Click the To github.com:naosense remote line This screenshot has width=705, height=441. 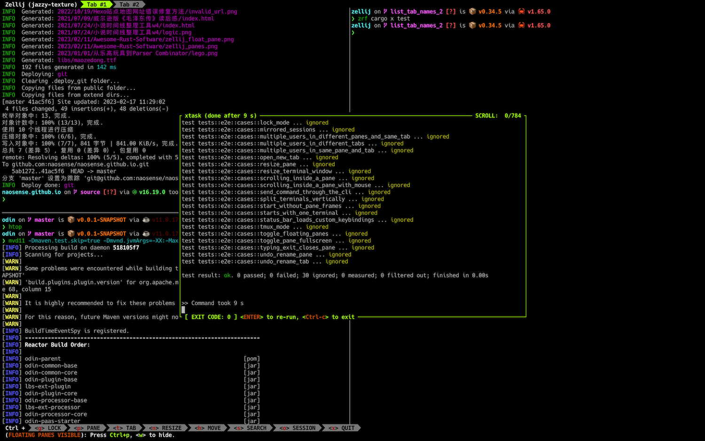(76, 165)
